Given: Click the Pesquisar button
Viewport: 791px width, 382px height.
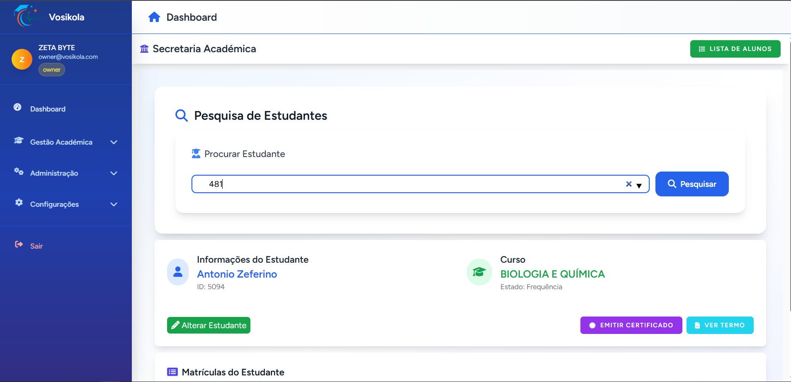Looking at the screenshot, I should [x=692, y=184].
